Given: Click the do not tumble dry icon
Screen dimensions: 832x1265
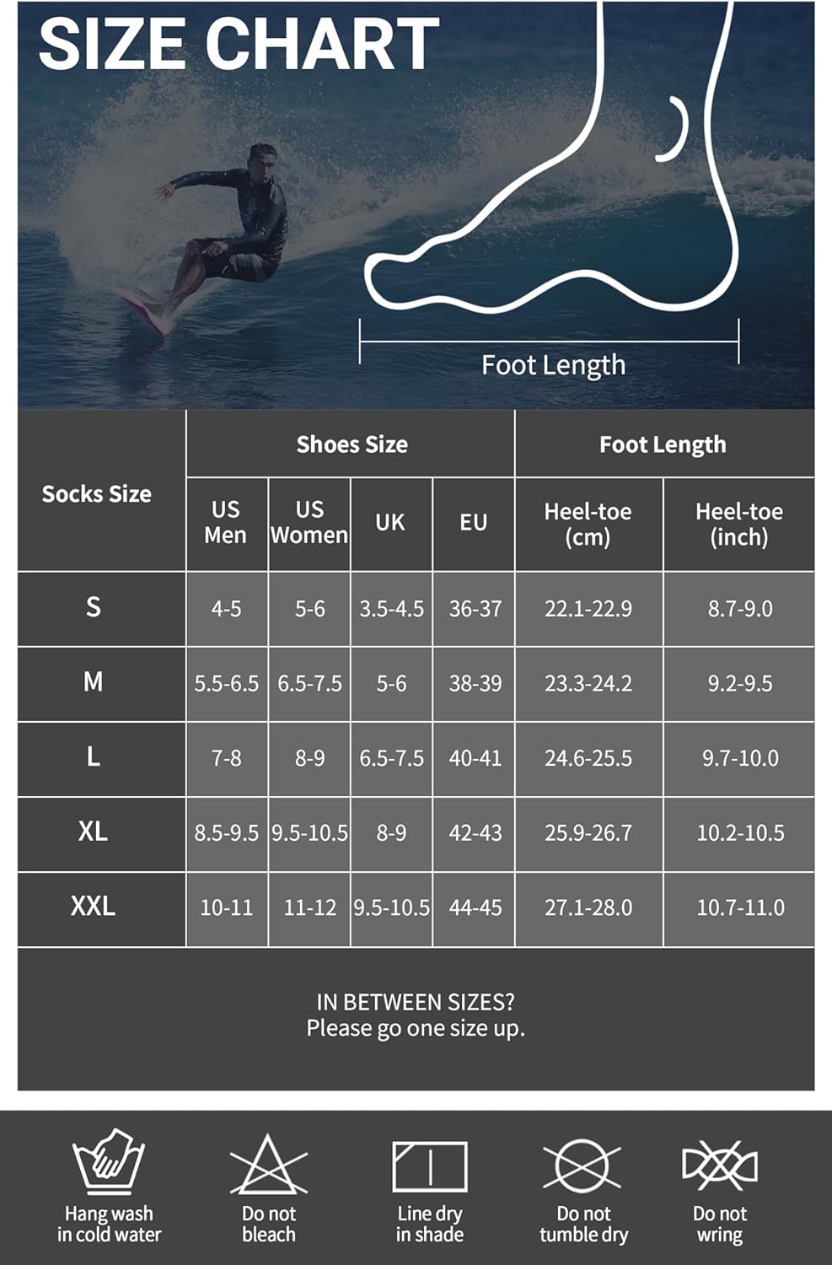Looking at the screenshot, I should (582, 1165).
